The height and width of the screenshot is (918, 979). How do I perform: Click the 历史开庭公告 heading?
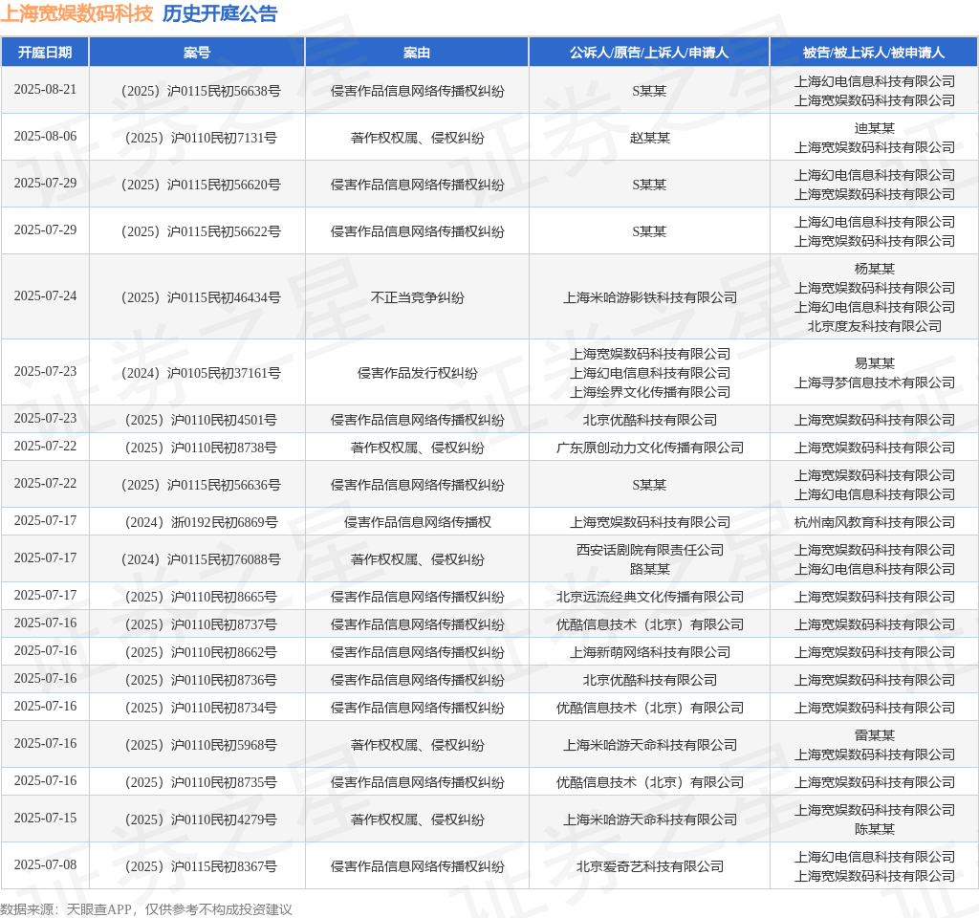coord(220,13)
